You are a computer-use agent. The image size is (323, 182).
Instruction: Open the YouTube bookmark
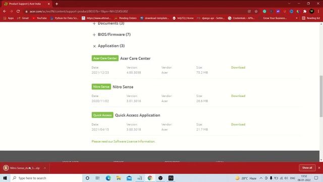click(x=39, y=18)
